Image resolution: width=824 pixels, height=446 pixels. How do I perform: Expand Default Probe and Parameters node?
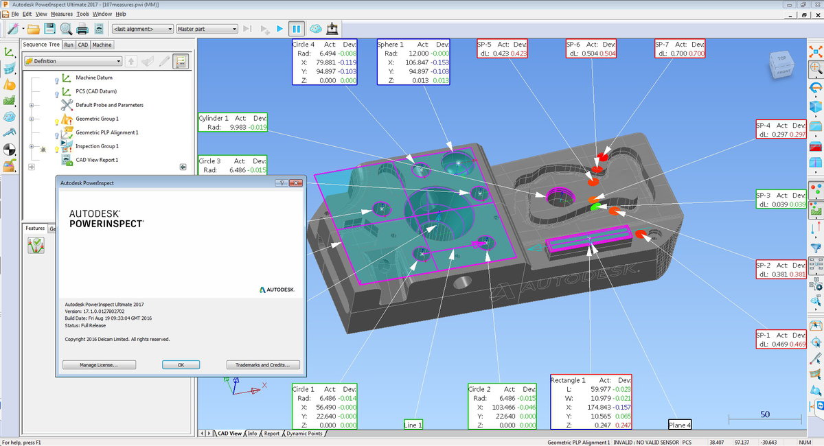31,105
